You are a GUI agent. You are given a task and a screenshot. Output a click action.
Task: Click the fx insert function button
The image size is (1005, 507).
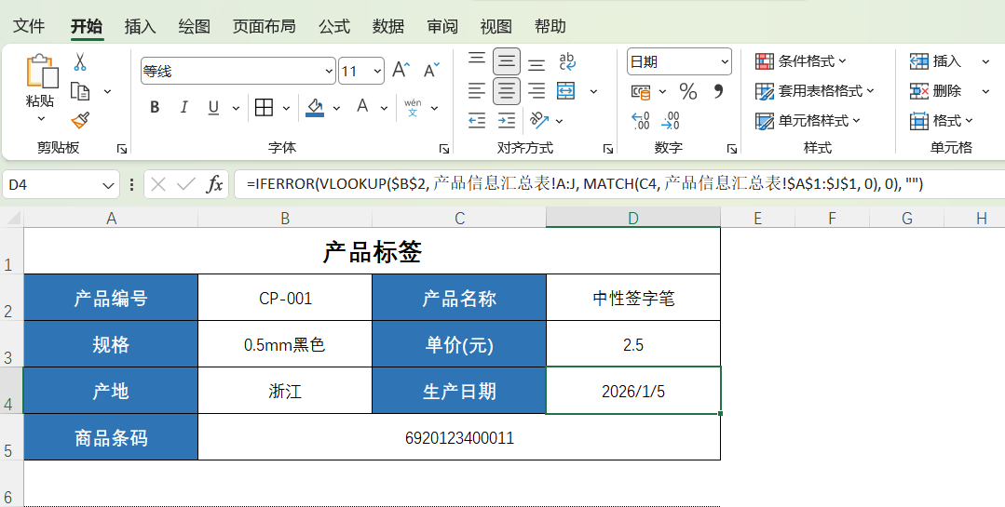[214, 185]
